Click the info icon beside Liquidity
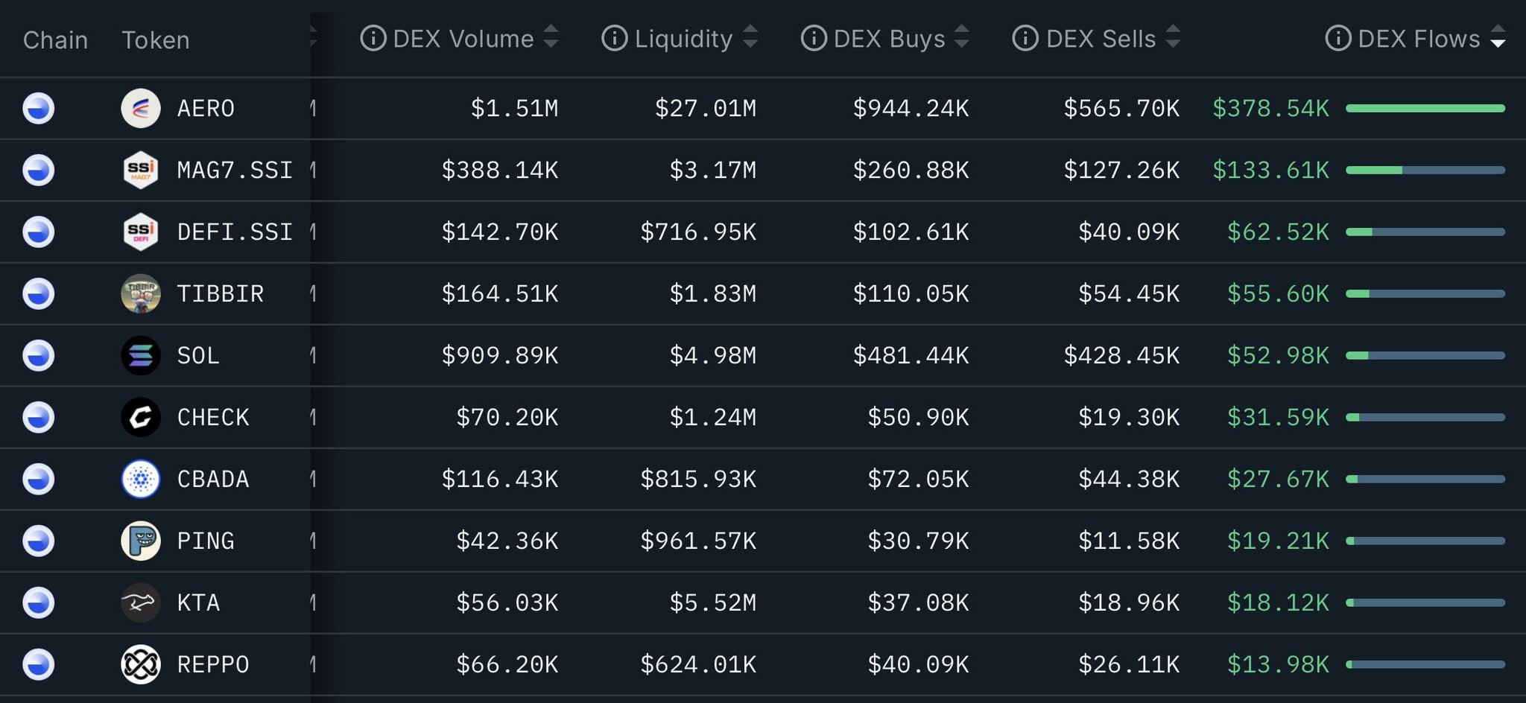This screenshot has height=703, width=1526. [614, 38]
